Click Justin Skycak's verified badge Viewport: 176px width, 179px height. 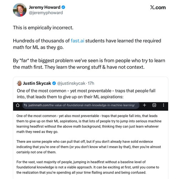54,83
